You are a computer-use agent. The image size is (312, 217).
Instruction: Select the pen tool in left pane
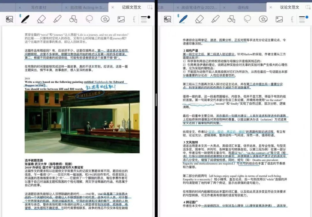click(x=25, y=19)
